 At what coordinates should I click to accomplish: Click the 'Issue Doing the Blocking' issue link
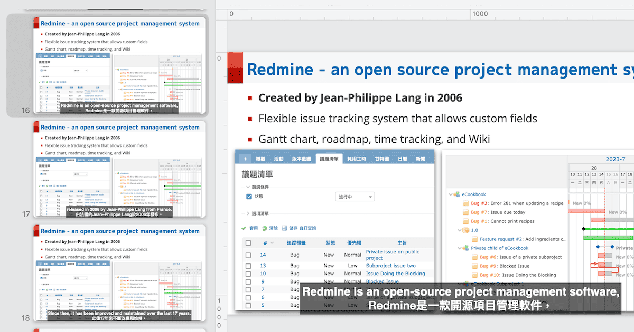click(395, 274)
